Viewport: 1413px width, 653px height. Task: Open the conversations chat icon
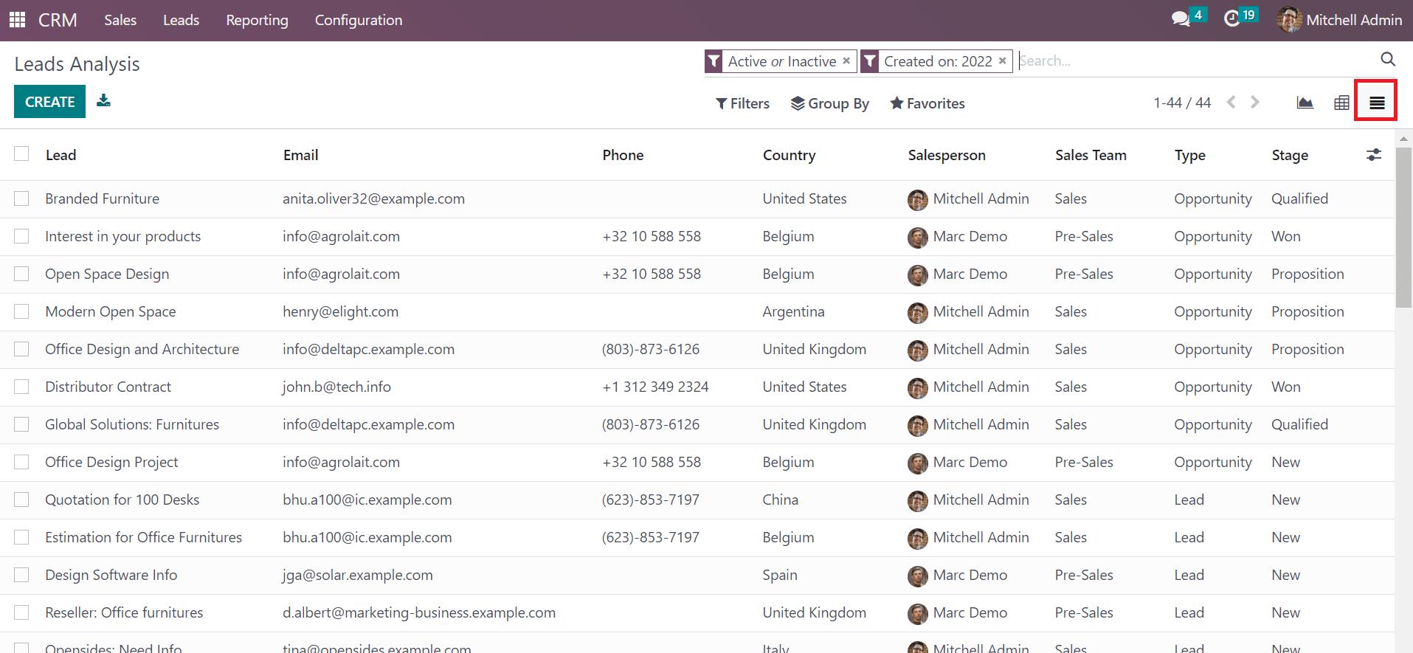[x=1181, y=19]
